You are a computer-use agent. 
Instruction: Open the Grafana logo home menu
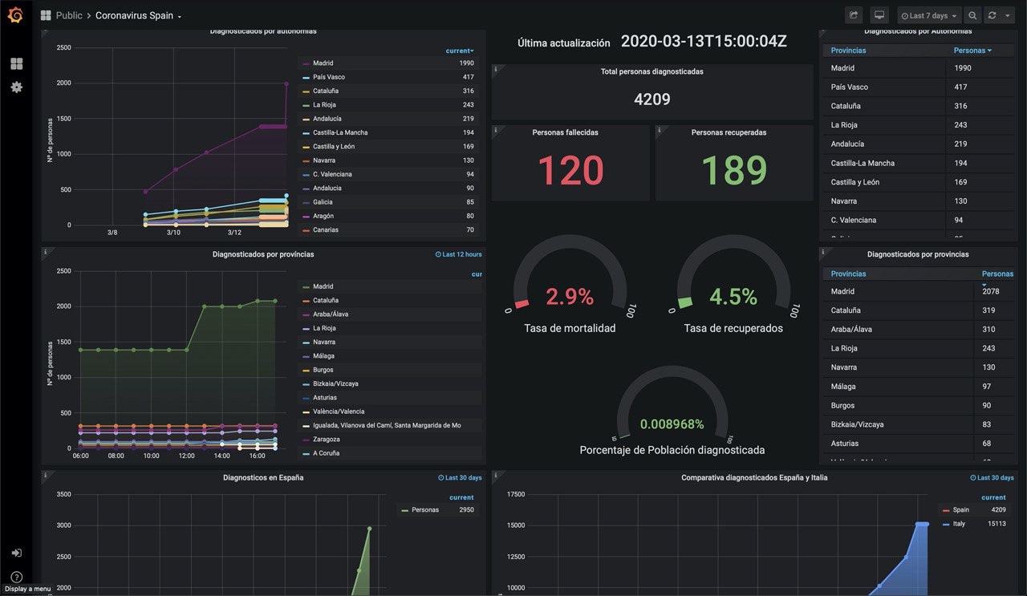click(15, 15)
